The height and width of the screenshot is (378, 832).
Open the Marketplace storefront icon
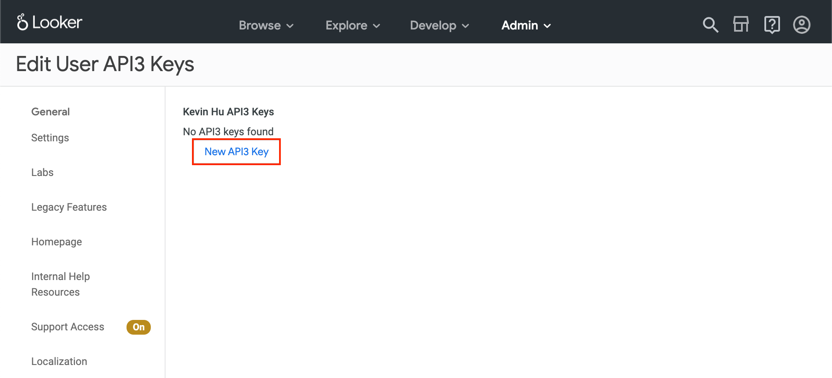point(741,24)
